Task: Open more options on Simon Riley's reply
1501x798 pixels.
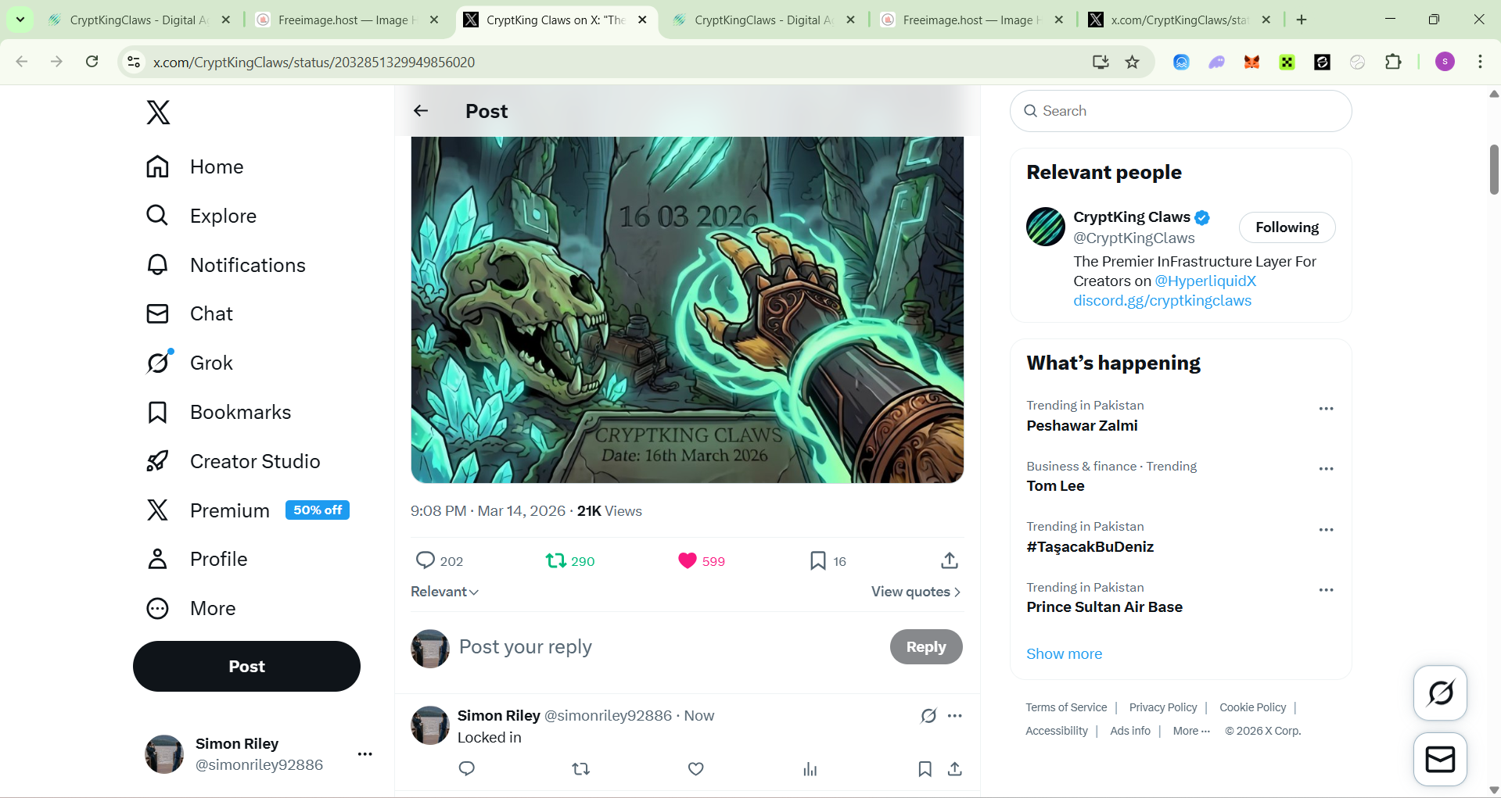Action: click(x=955, y=715)
